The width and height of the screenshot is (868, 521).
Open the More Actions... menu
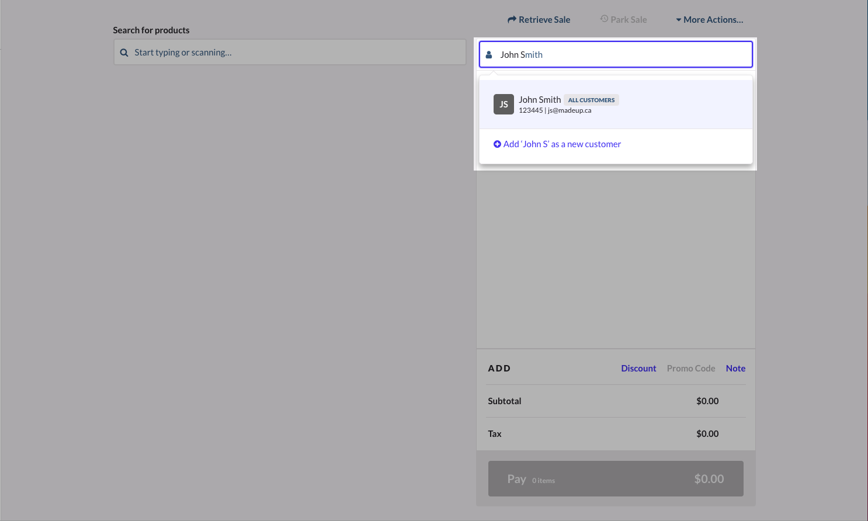tap(713, 20)
